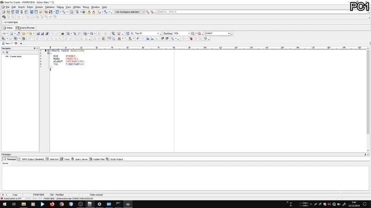
Task: Click the red record icon in lower editor toolbar
Action: [191, 39]
